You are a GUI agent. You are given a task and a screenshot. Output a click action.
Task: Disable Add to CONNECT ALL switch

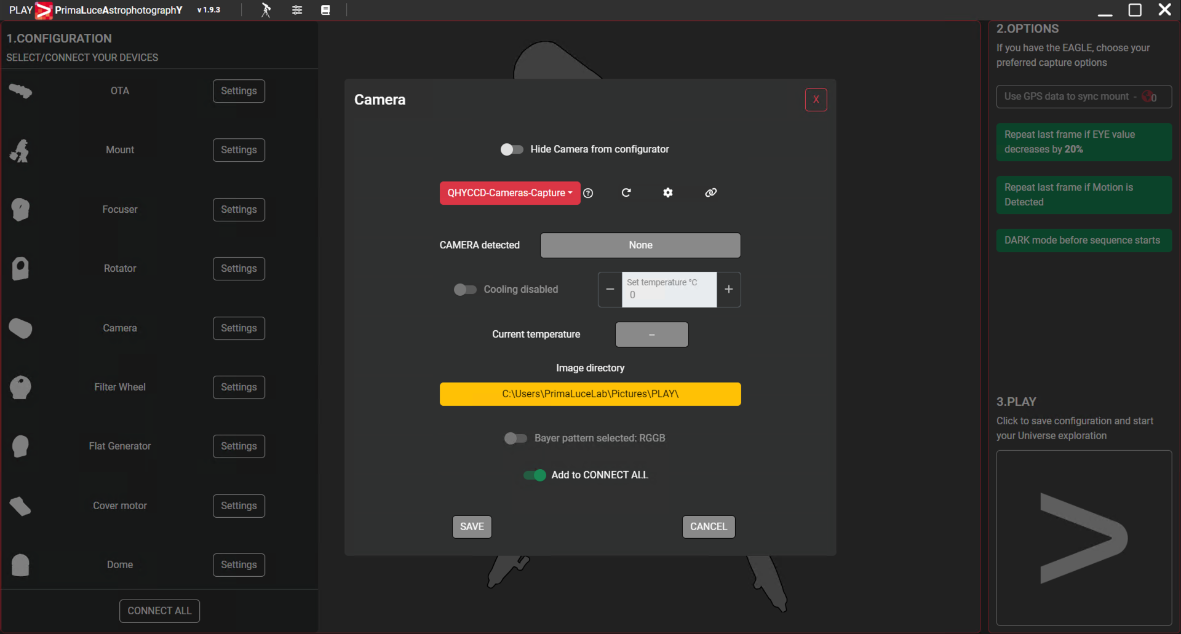pos(535,475)
